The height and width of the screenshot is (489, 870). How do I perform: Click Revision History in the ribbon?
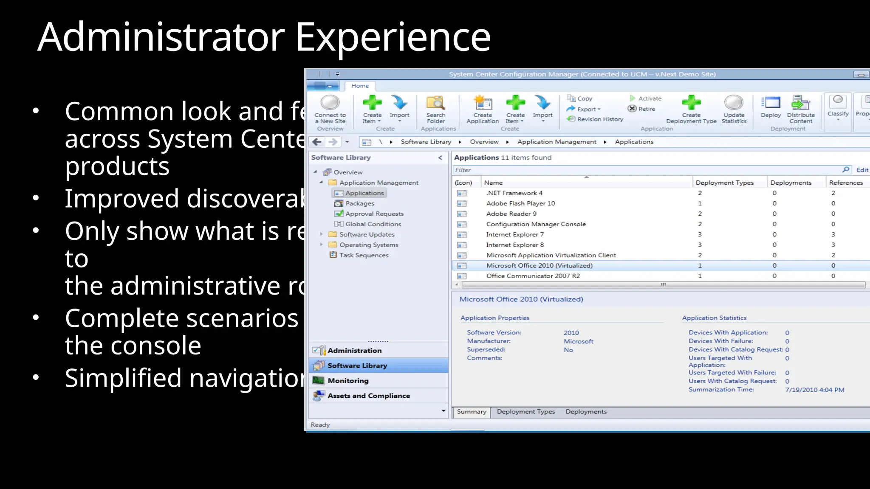(595, 119)
